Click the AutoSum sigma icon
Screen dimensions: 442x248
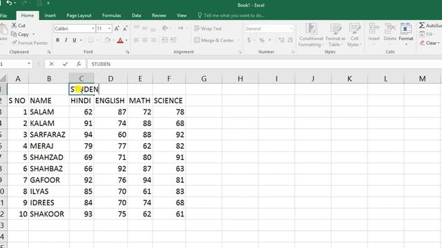(x=422, y=25)
